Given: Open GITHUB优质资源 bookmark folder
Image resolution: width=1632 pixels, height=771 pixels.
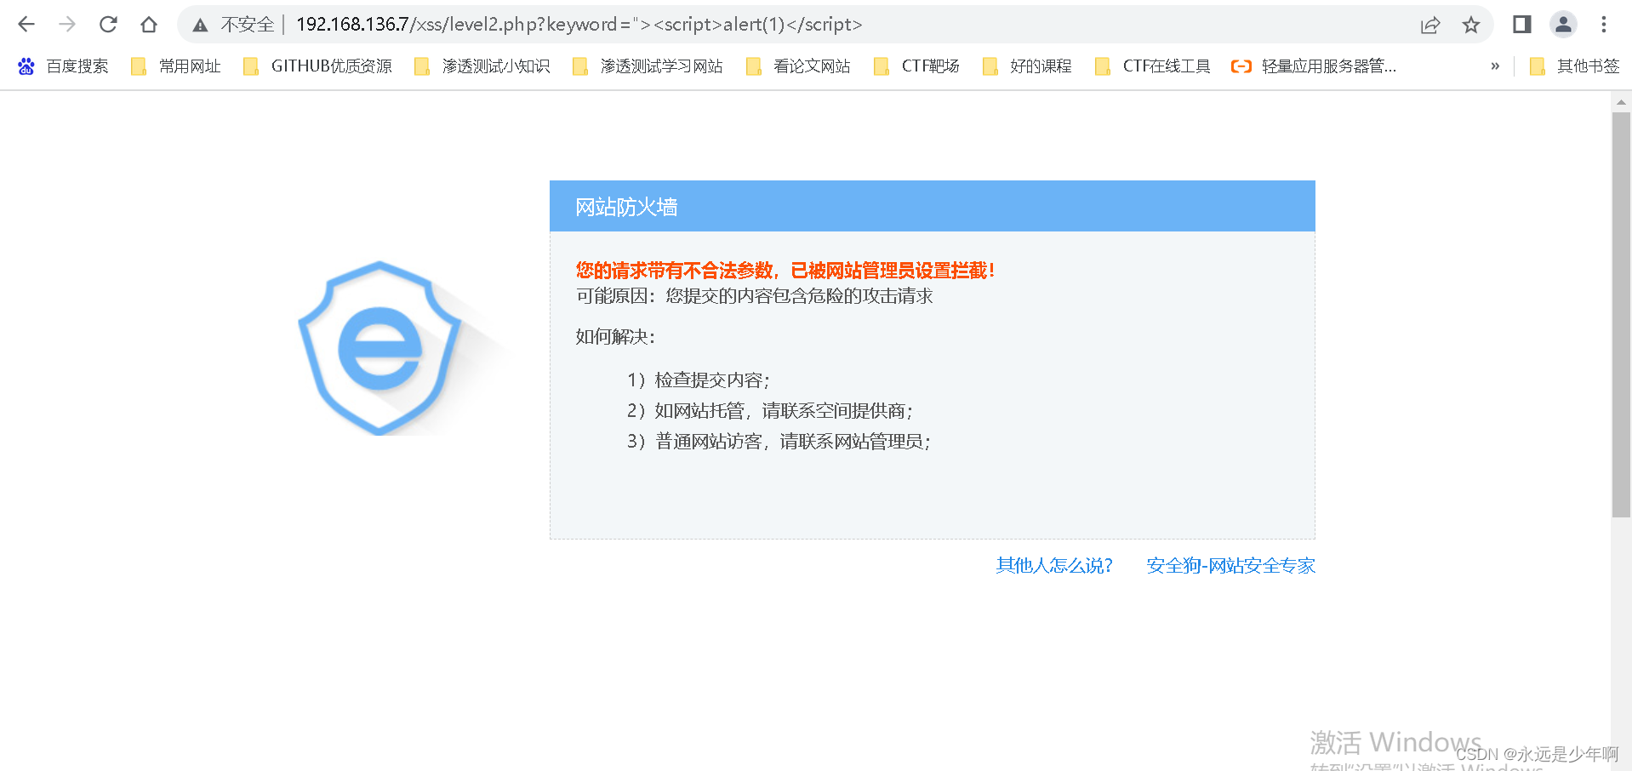Looking at the screenshot, I should 317,66.
